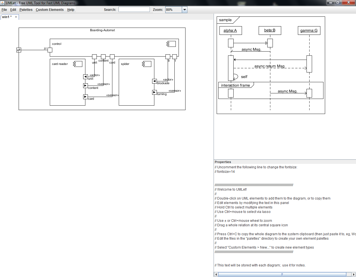
Task: Close the win1 diagram tab
Action: pyautogui.click(x=16, y=17)
